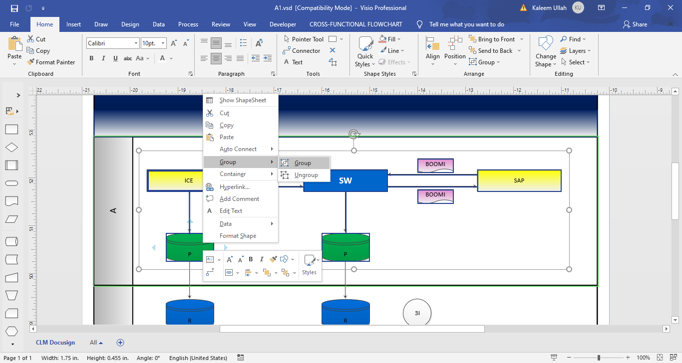Apply bold formatting to the selected shape
The height and width of the screenshot is (363, 682).
click(91, 58)
